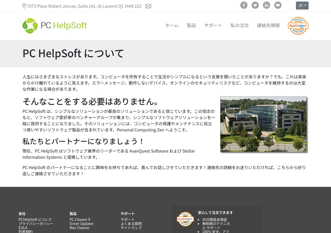This screenshot has height=233, width=331.
Task: Click footer column heading 製品
Action: coord(73,214)
